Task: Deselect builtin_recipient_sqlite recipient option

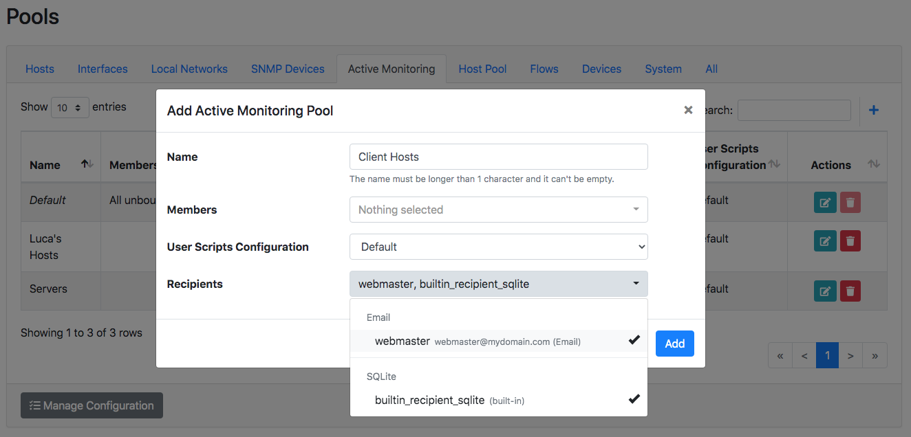Action: pyautogui.click(x=499, y=400)
